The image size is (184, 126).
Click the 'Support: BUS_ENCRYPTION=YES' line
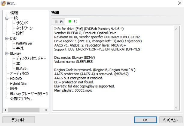tap(97, 49)
